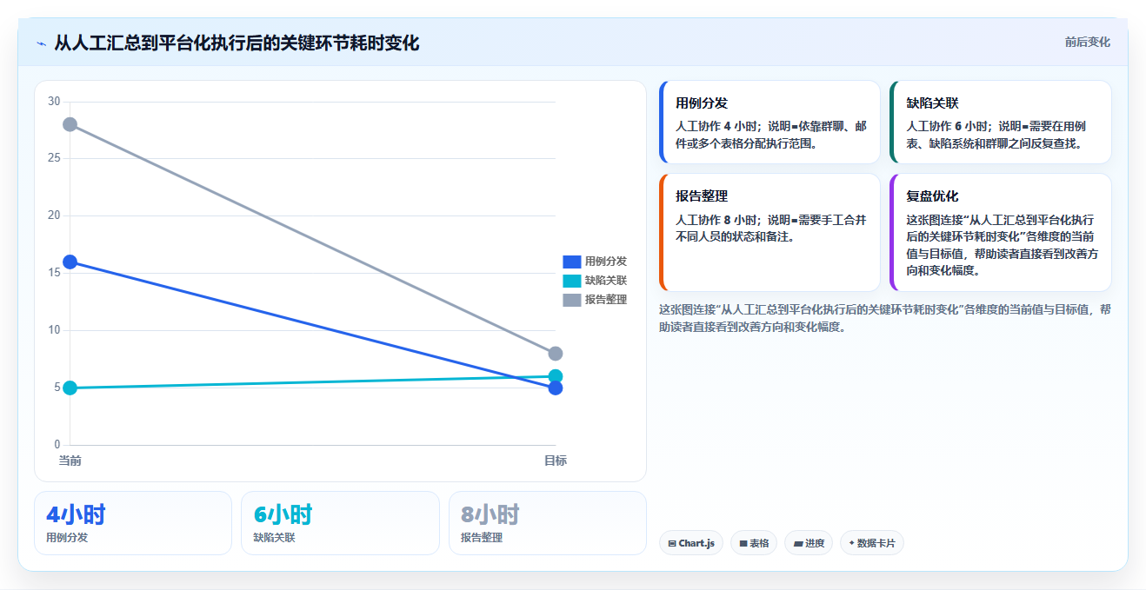The height and width of the screenshot is (590, 1146).
Task: Click the 数据卡片 tag chip
Action: click(872, 543)
